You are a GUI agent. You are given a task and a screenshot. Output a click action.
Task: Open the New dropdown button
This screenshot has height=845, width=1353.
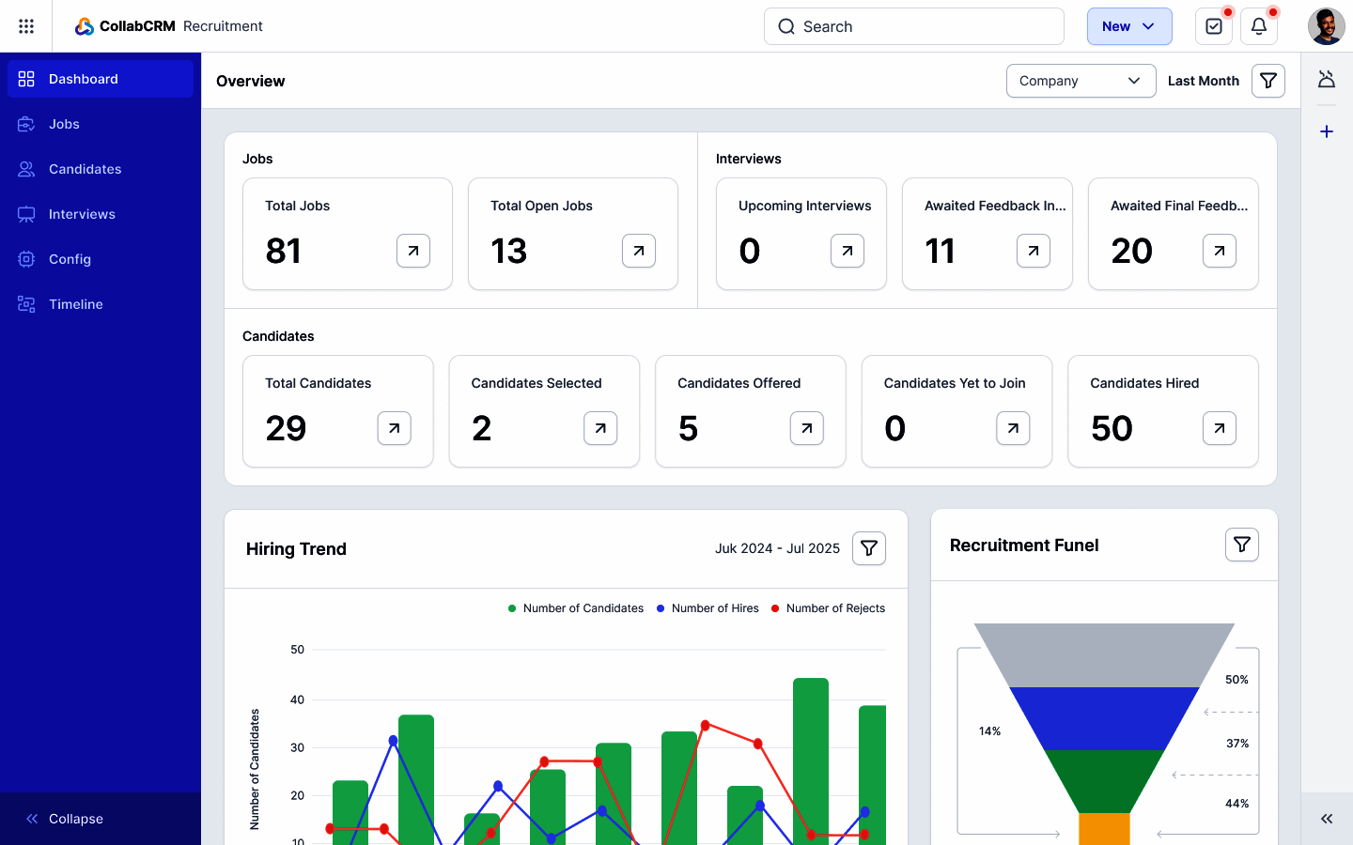click(x=1128, y=26)
